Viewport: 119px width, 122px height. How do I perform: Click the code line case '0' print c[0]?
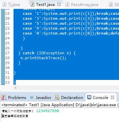tap(71, 33)
